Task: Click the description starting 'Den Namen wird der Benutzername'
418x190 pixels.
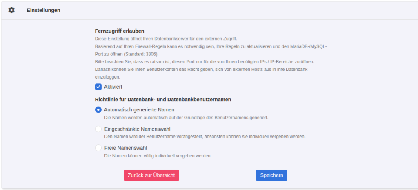Action: (x=205, y=137)
